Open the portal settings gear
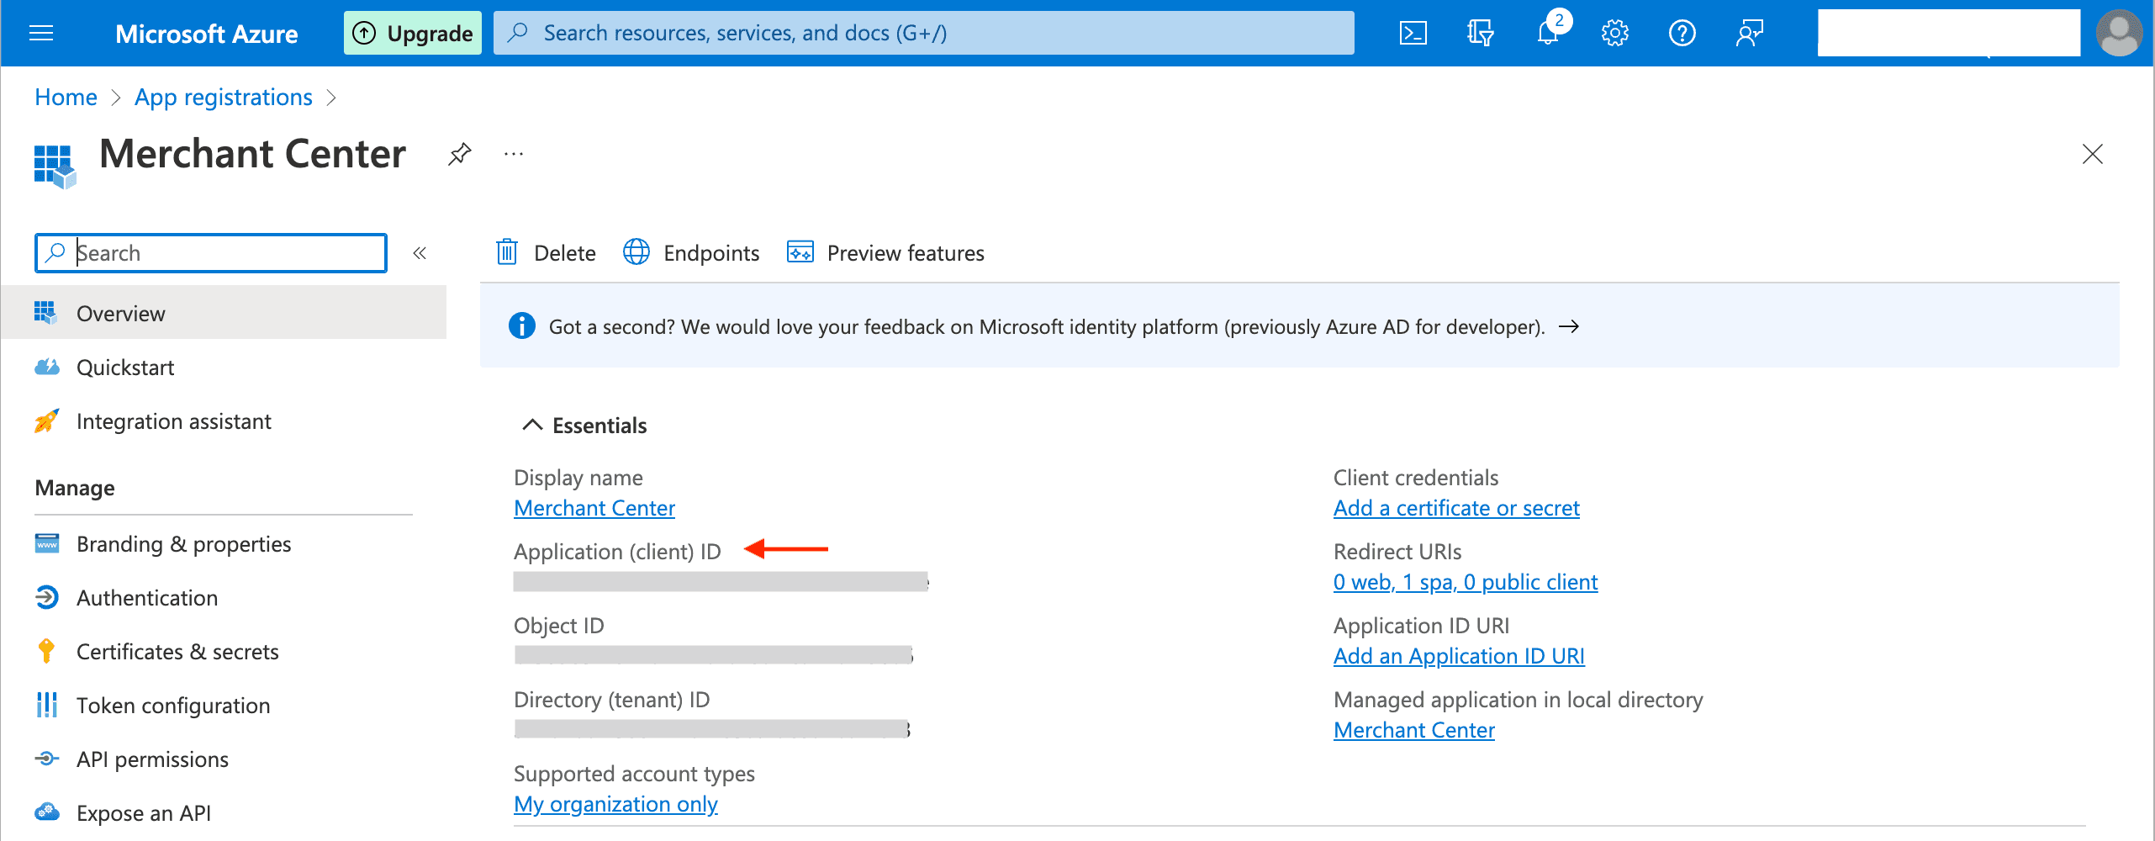This screenshot has height=841, width=2155. 1614,34
